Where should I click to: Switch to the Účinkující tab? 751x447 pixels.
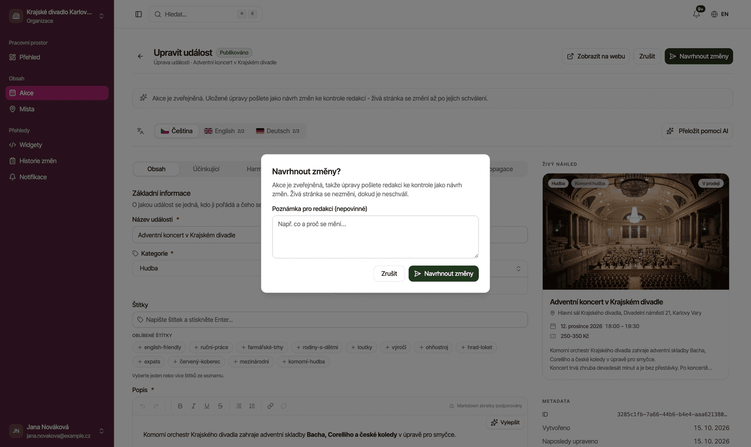pos(206,169)
